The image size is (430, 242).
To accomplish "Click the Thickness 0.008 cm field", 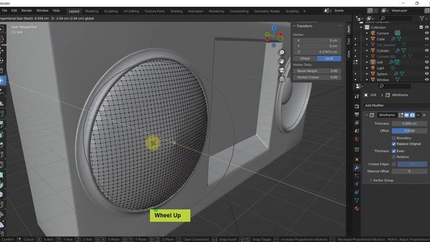I will [x=409, y=124].
